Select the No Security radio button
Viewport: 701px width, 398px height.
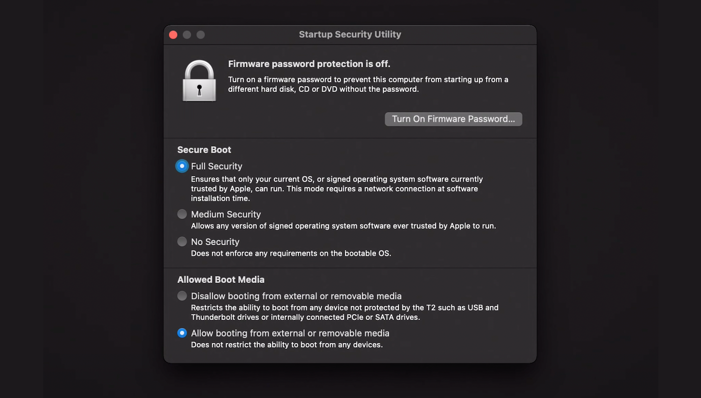182,242
